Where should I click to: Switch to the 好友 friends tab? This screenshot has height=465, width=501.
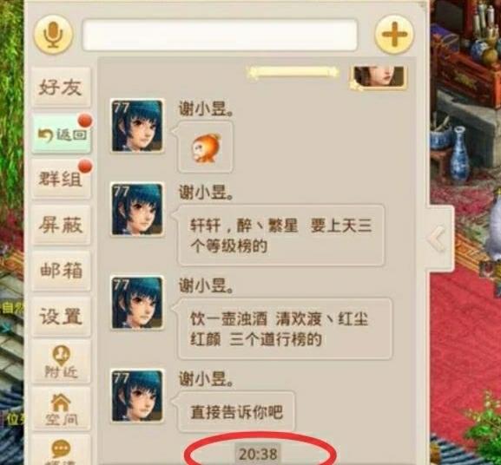(61, 87)
